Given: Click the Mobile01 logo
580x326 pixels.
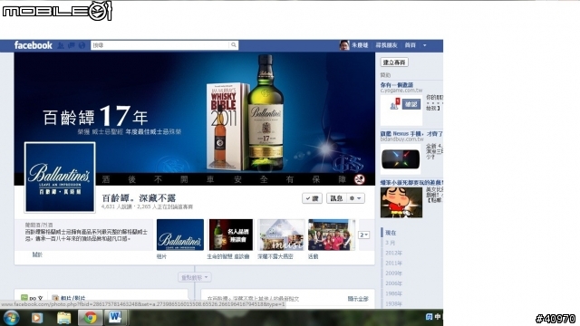Looking at the screenshot, I should tap(57, 11).
